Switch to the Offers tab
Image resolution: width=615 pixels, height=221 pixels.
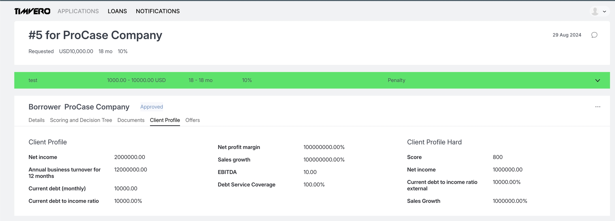[192, 120]
